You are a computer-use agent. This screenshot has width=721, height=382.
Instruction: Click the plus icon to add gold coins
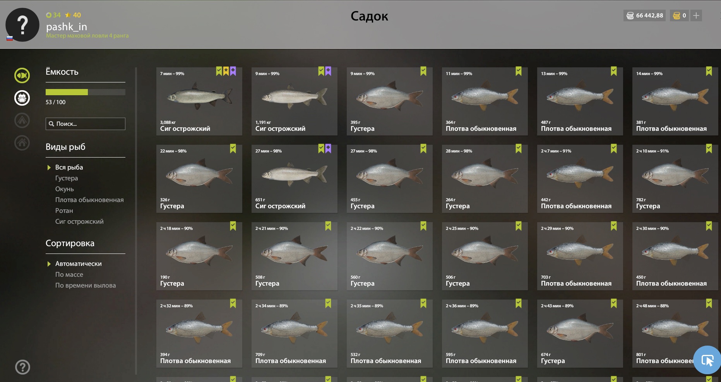(x=696, y=15)
